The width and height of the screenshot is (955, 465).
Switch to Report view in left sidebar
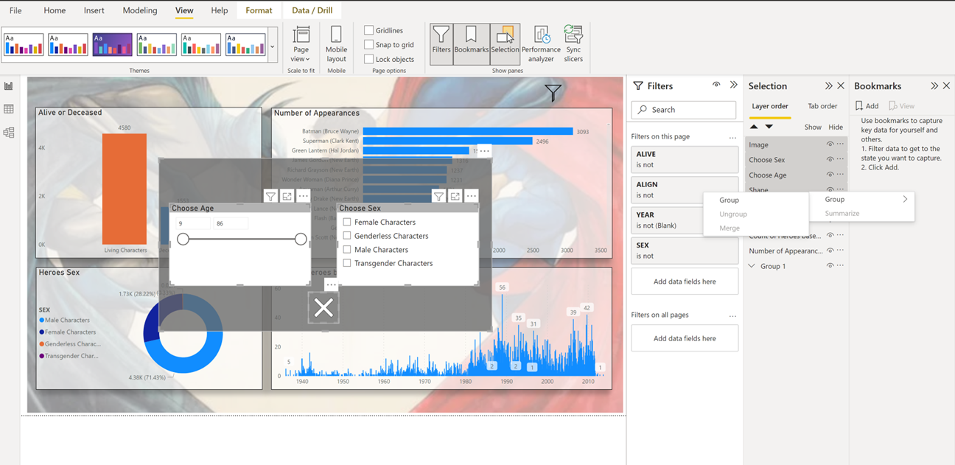[9, 86]
